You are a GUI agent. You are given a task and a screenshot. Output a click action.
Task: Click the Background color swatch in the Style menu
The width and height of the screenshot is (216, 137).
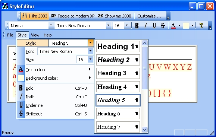coord(21,78)
